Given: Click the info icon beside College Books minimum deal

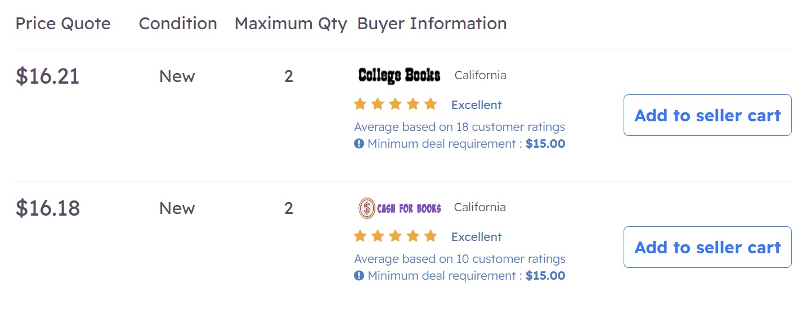Looking at the screenshot, I should point(359,144).
